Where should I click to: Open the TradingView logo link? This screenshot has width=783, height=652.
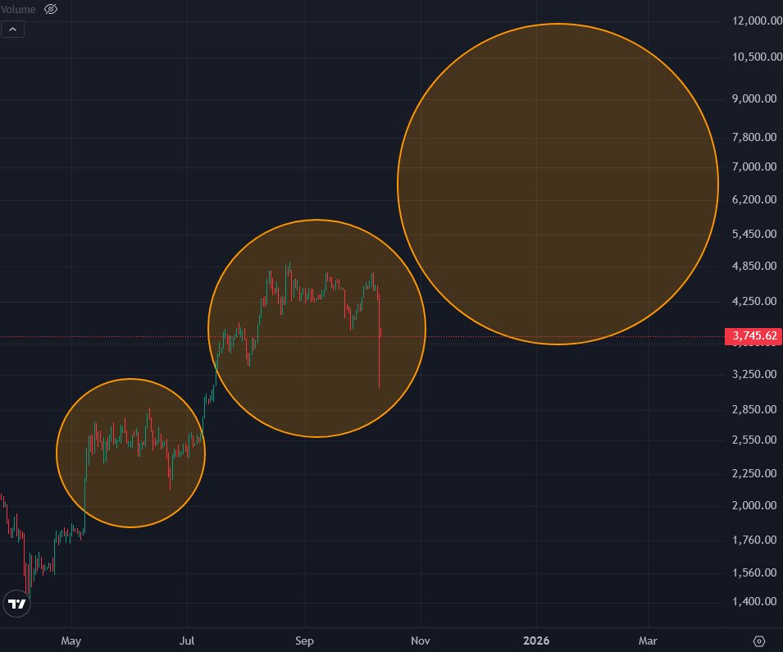17,604
